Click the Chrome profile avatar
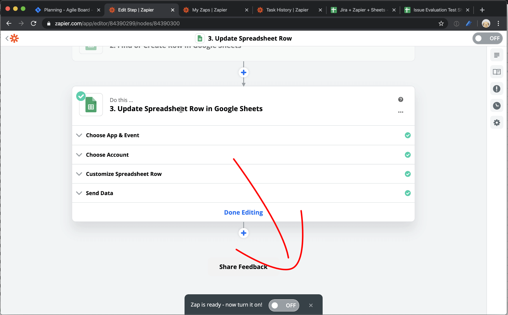 point(486,23)
